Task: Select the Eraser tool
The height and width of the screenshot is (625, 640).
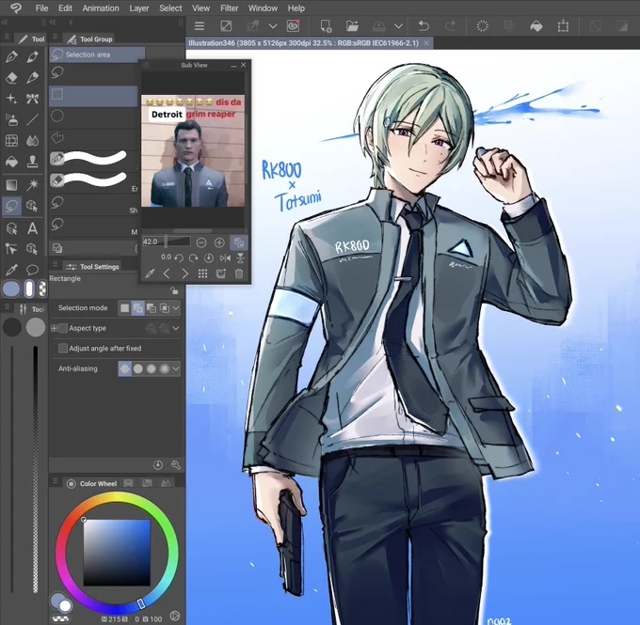Action: 11,77
